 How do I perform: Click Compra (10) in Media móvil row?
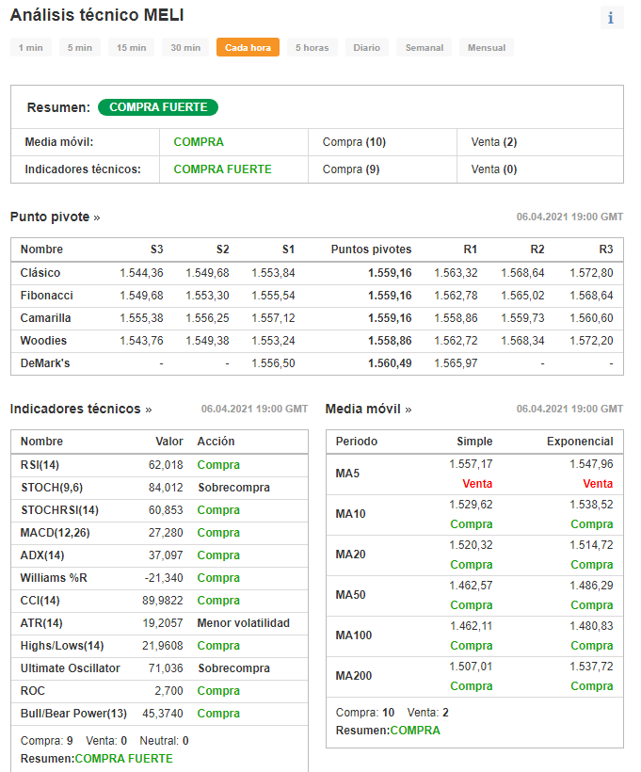tap(354, 142)
